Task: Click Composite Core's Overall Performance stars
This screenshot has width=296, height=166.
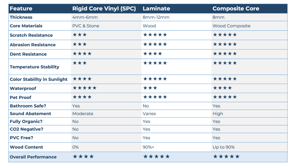Action: [226, 156]
